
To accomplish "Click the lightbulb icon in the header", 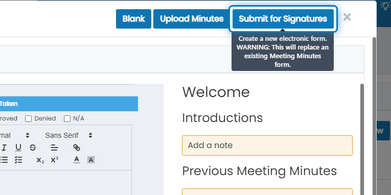I will pos(385,5).
